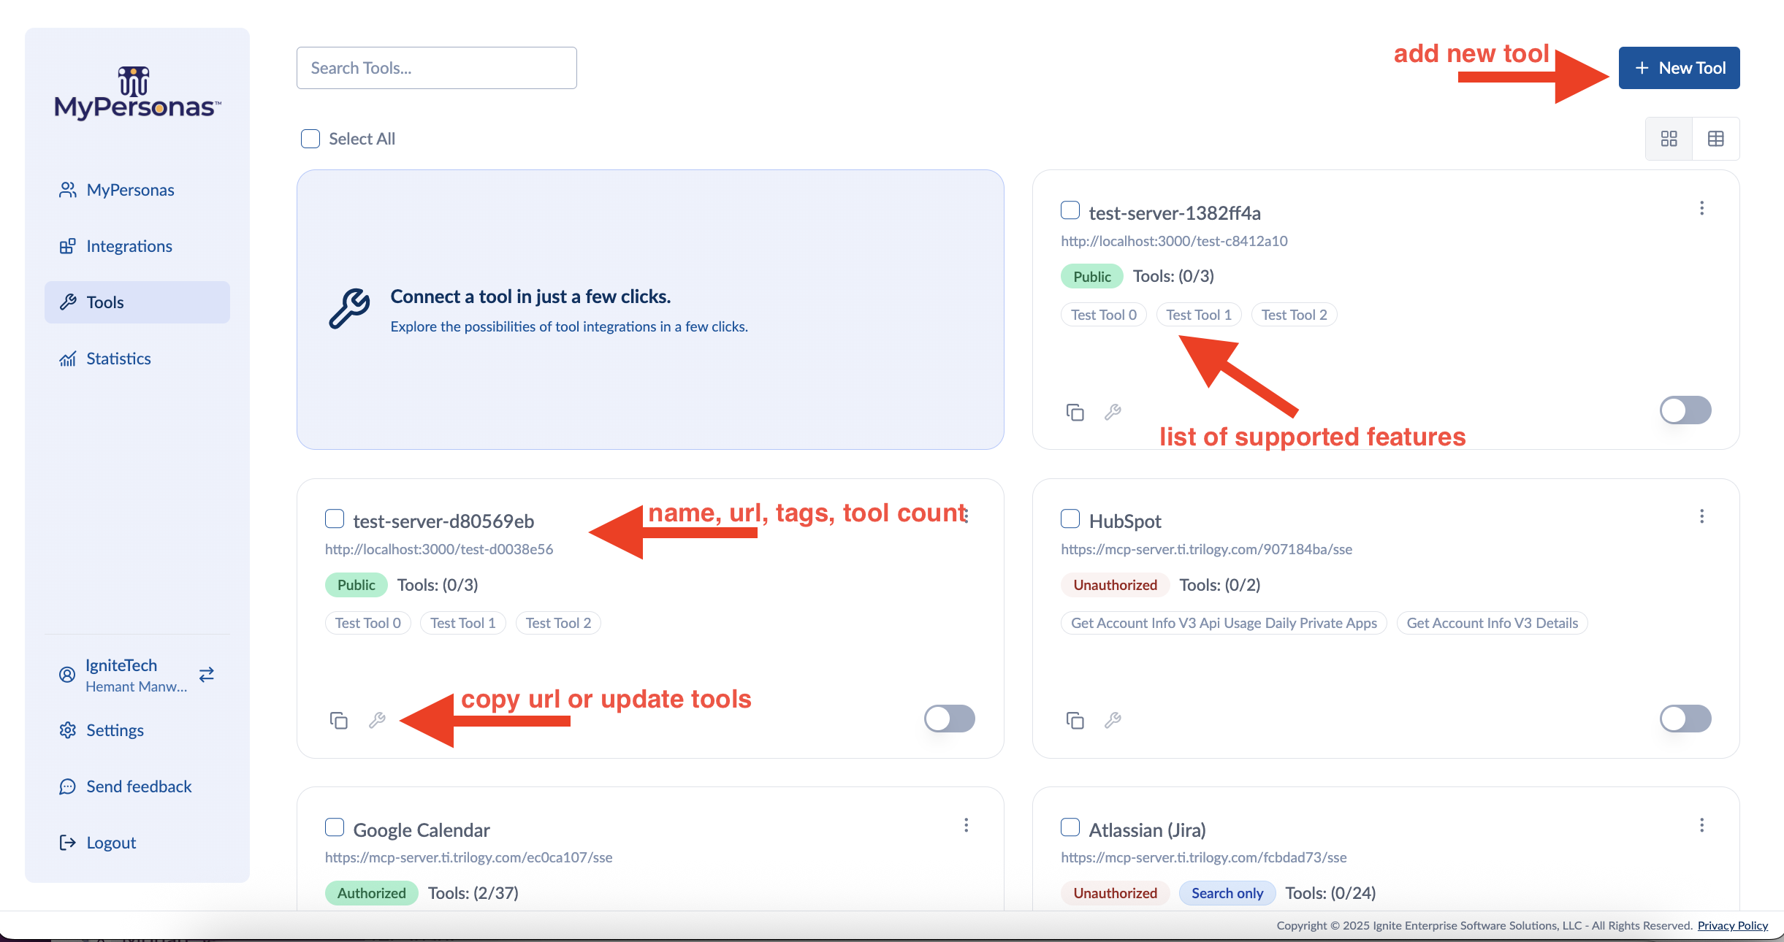Open Google Calendar card kebab menu
Screen dimensions: 1784x942
tap(967, 825)
